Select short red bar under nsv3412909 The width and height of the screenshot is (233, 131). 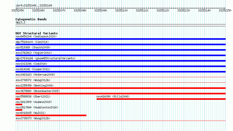coord(19,104)
